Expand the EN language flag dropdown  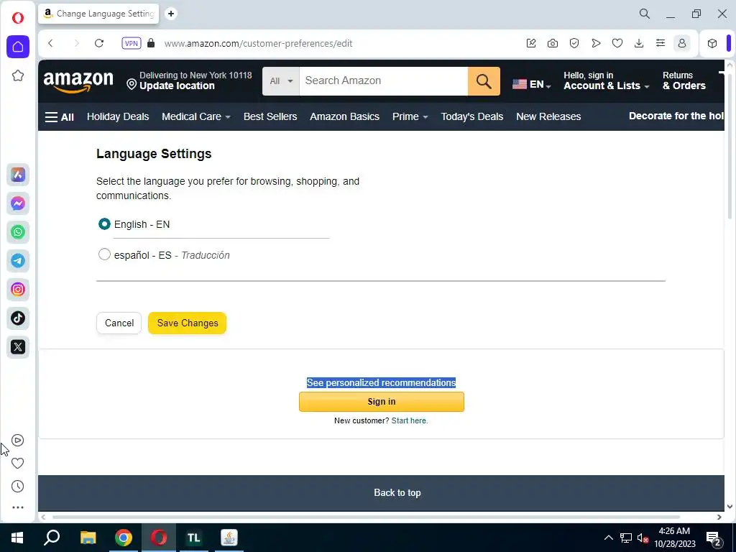pyautogui.click(x=532, y=85)
